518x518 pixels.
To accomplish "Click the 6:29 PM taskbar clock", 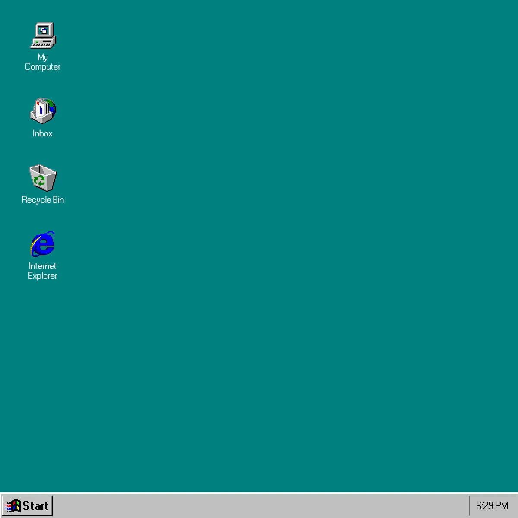I will (x=492, y=505).
